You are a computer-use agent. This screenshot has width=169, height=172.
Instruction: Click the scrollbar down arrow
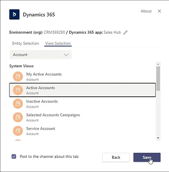pyautogui.click(x=158, y=138)
